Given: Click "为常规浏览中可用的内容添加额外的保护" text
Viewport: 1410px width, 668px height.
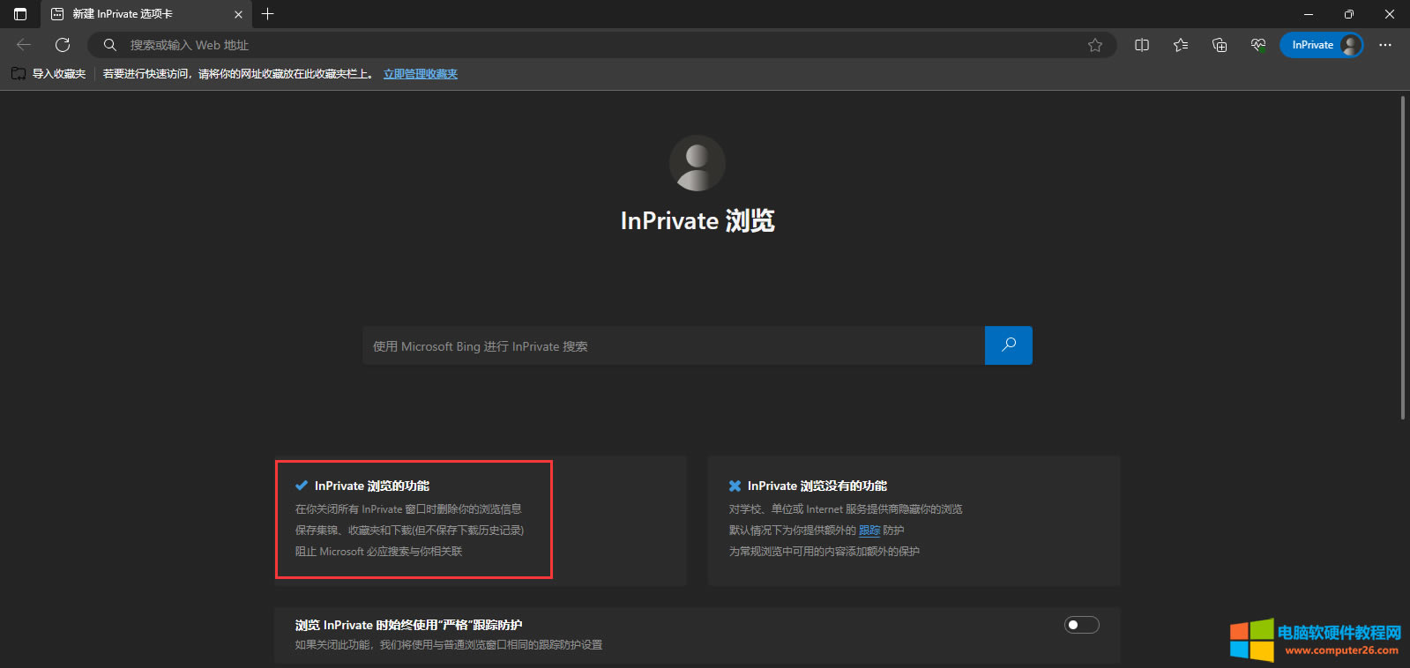Looking at the screenshot, I should tap(824, 552).
